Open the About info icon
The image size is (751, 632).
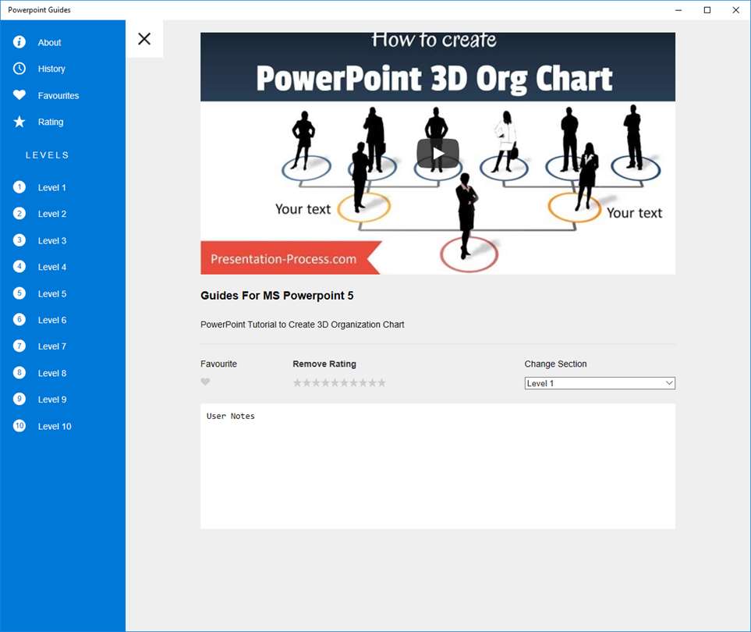[19, 42]
